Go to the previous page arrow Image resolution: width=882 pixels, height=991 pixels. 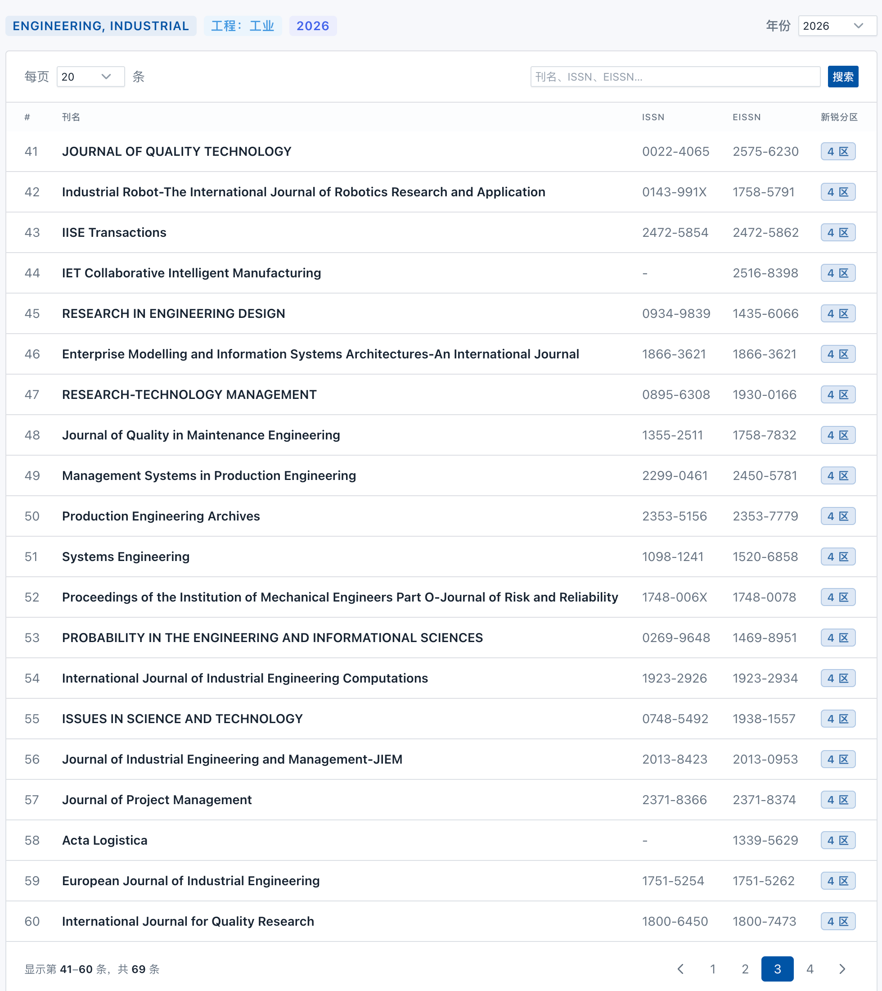(680, 968)
